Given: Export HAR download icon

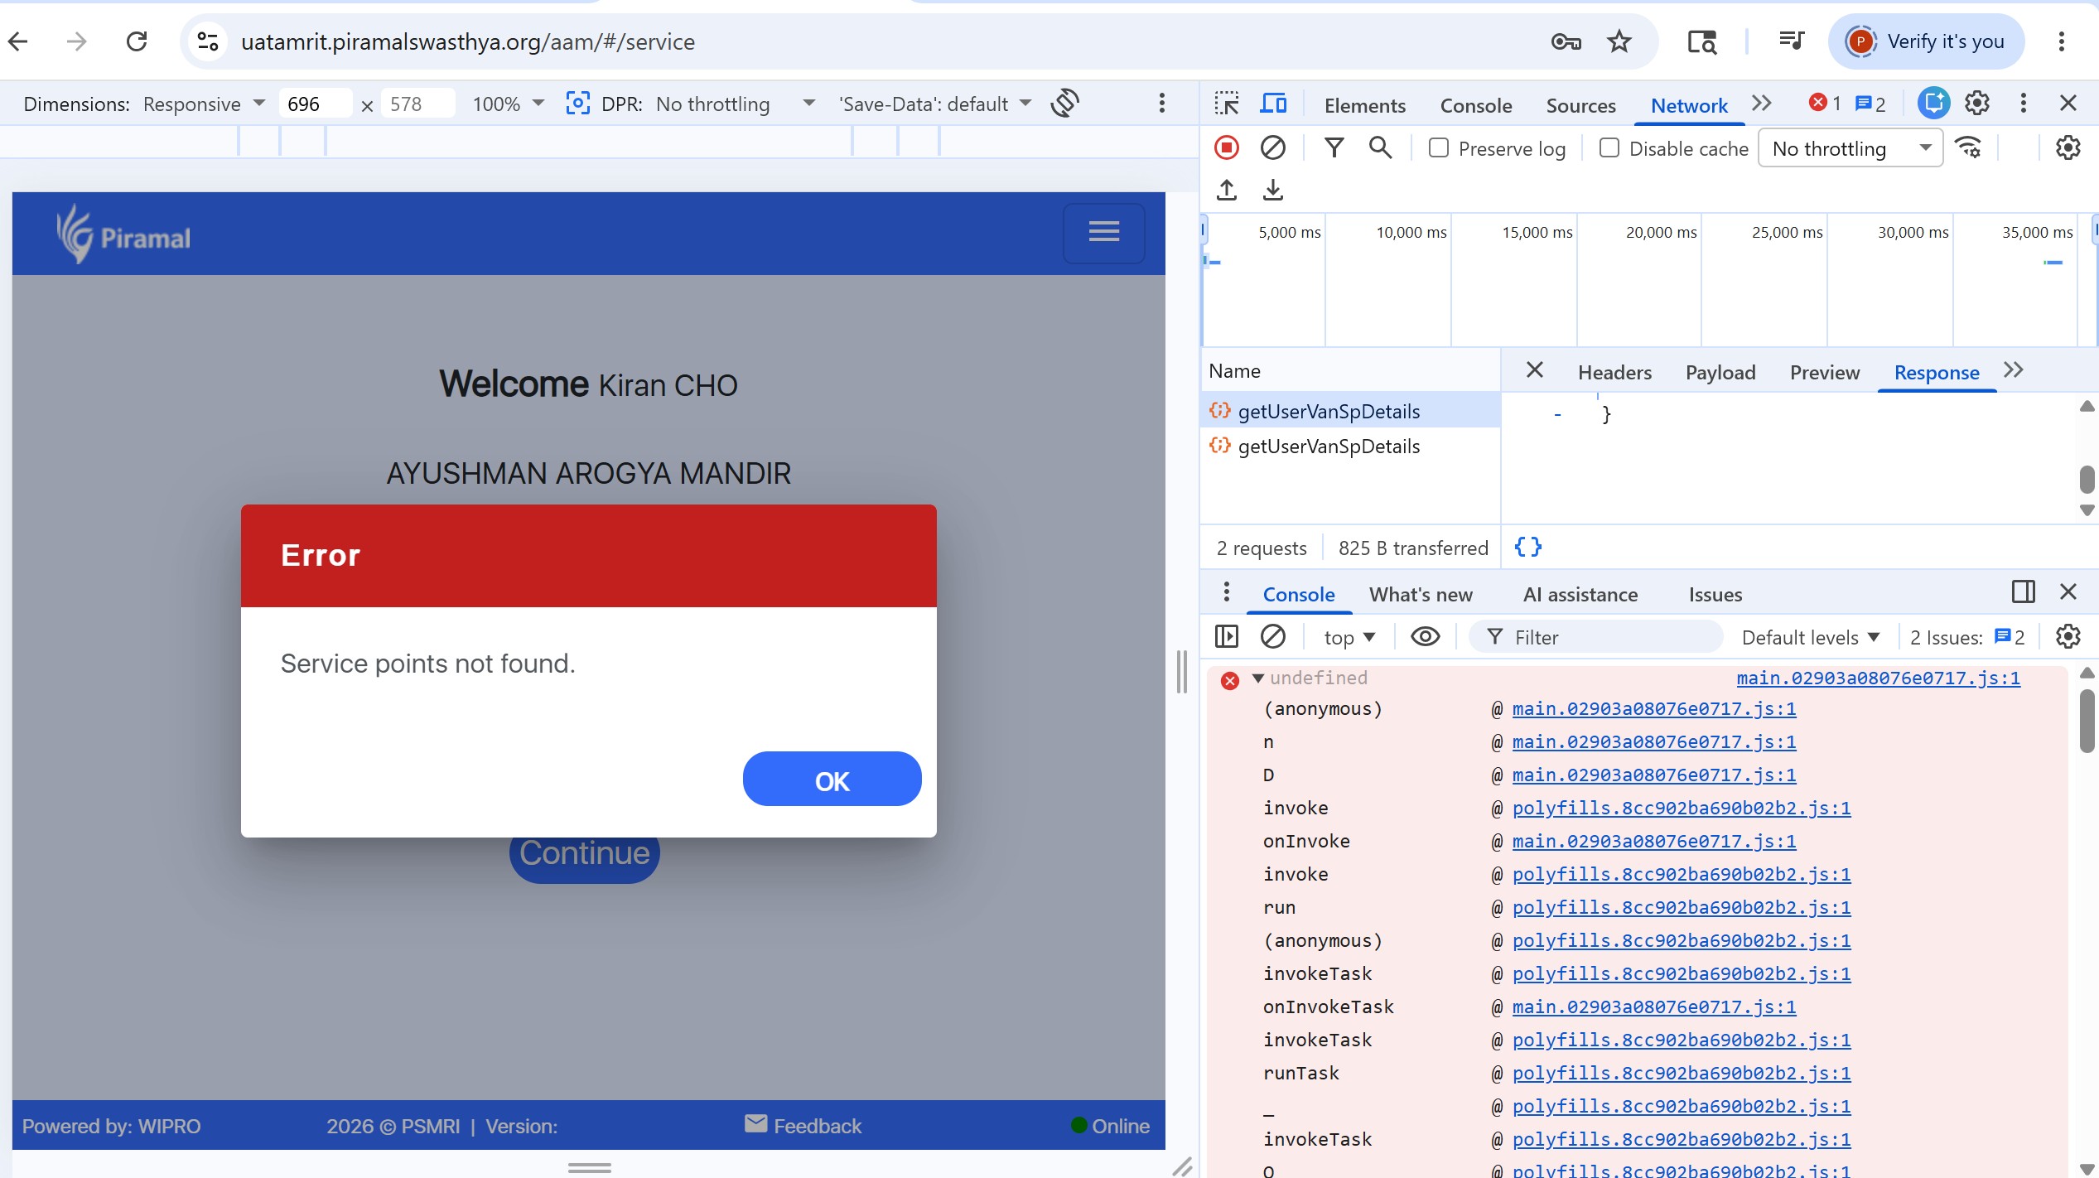Looking at the screenshot, I should (1273, 191).
